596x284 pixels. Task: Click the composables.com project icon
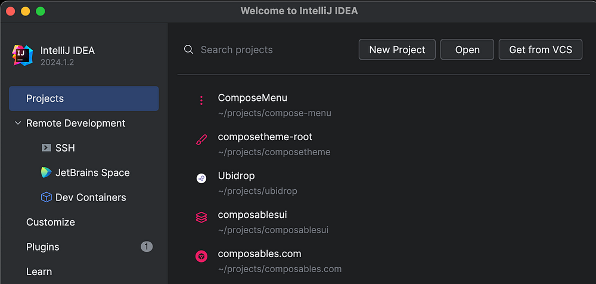[x=201, y=256]
